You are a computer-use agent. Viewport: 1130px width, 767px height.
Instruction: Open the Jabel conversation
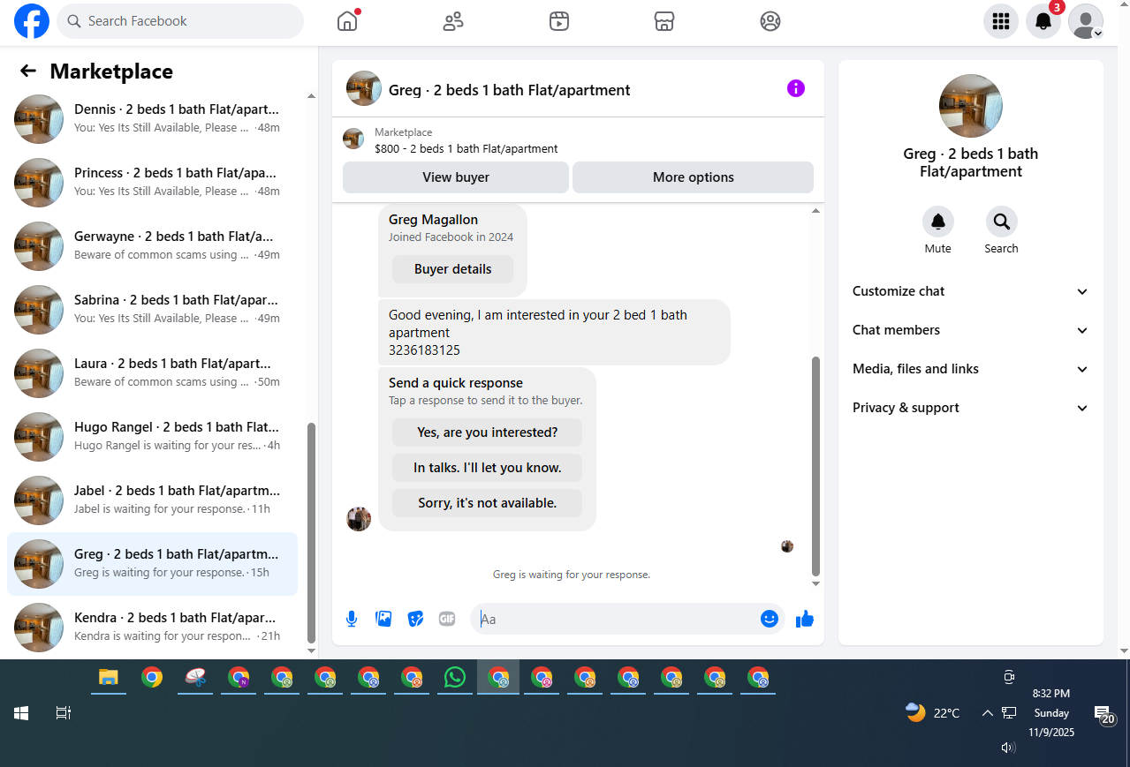click(152, 500)
